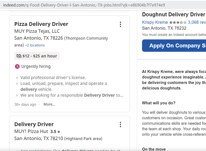This screenshot has width=206, height=151.
Task: Click the Pizza Hut 3.5 rating star
Action: (x=59, y=132)
